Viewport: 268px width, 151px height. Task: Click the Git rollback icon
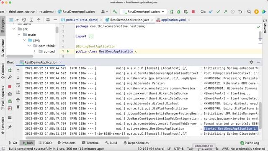tap(240, 12)
